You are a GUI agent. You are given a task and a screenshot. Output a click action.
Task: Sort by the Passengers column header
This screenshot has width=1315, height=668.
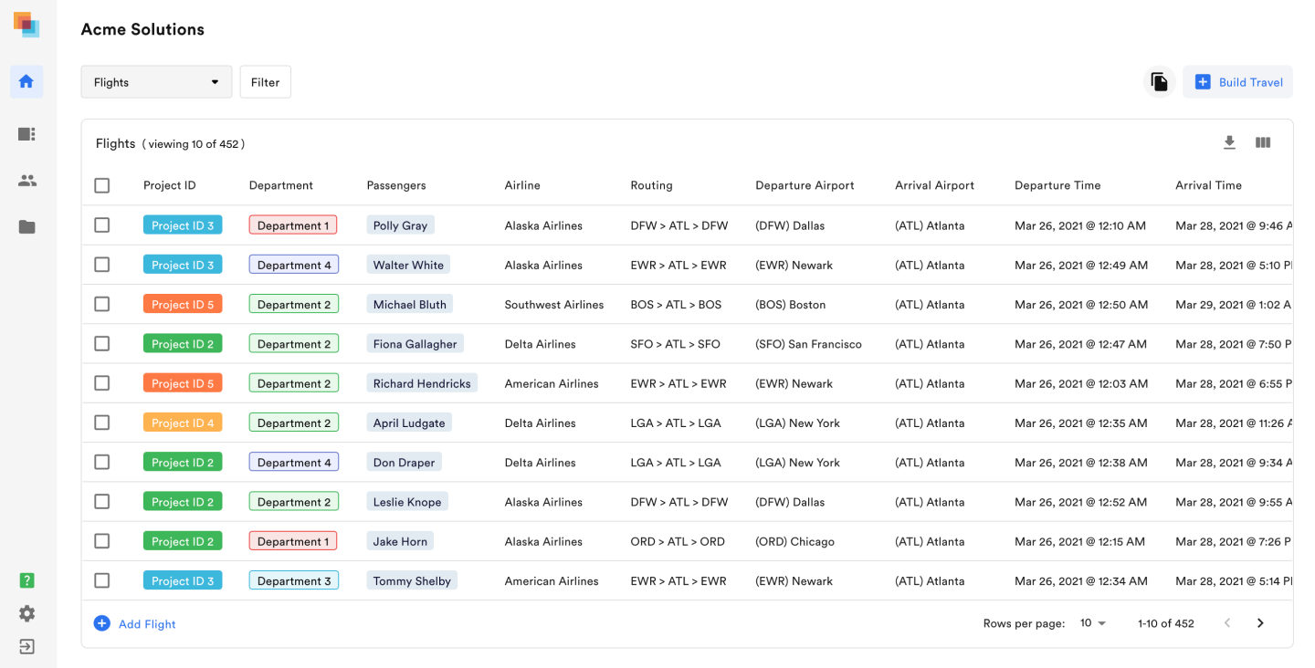coord(396,185)
